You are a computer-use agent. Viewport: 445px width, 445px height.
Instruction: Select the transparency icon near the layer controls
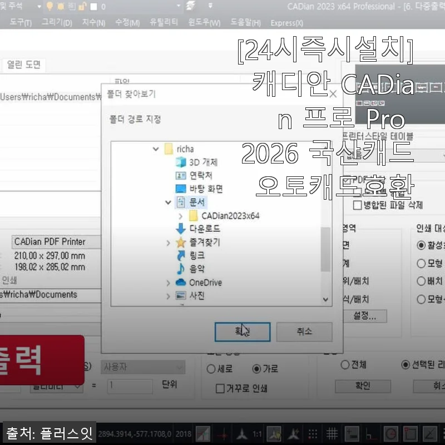(72, 7)
